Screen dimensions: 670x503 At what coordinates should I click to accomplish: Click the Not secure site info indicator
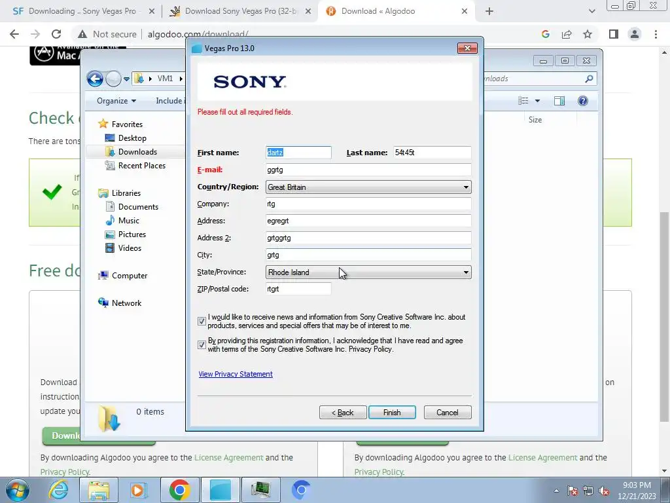[107, 34]
